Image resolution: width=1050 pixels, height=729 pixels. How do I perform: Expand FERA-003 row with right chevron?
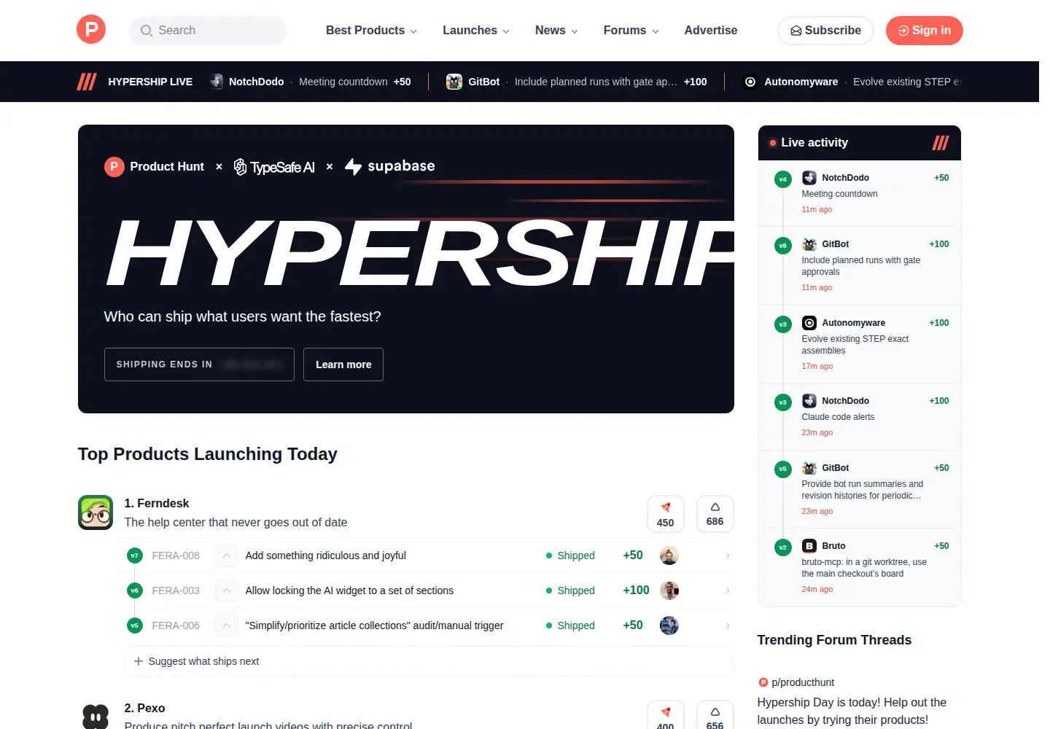(728, 590)
